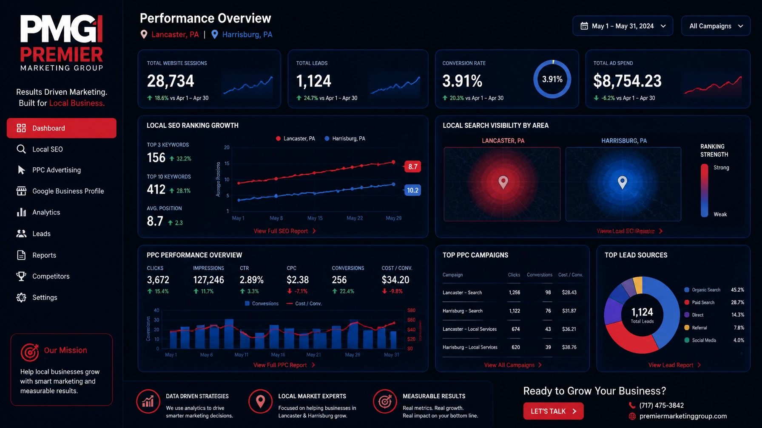Image resolution: width=762 pixels, height=428 pixels.
Task: Click the Clicks column header
Action: 514,275
